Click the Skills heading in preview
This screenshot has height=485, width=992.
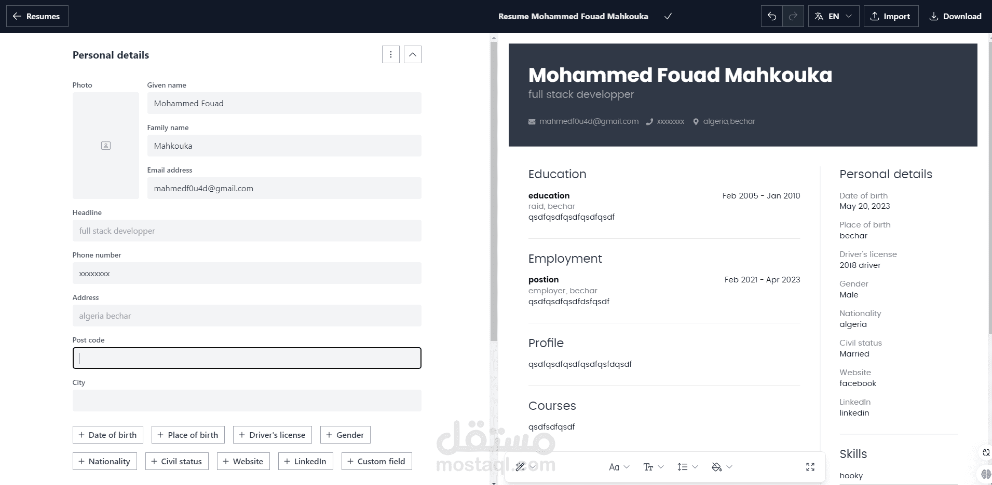coord(853,454)
